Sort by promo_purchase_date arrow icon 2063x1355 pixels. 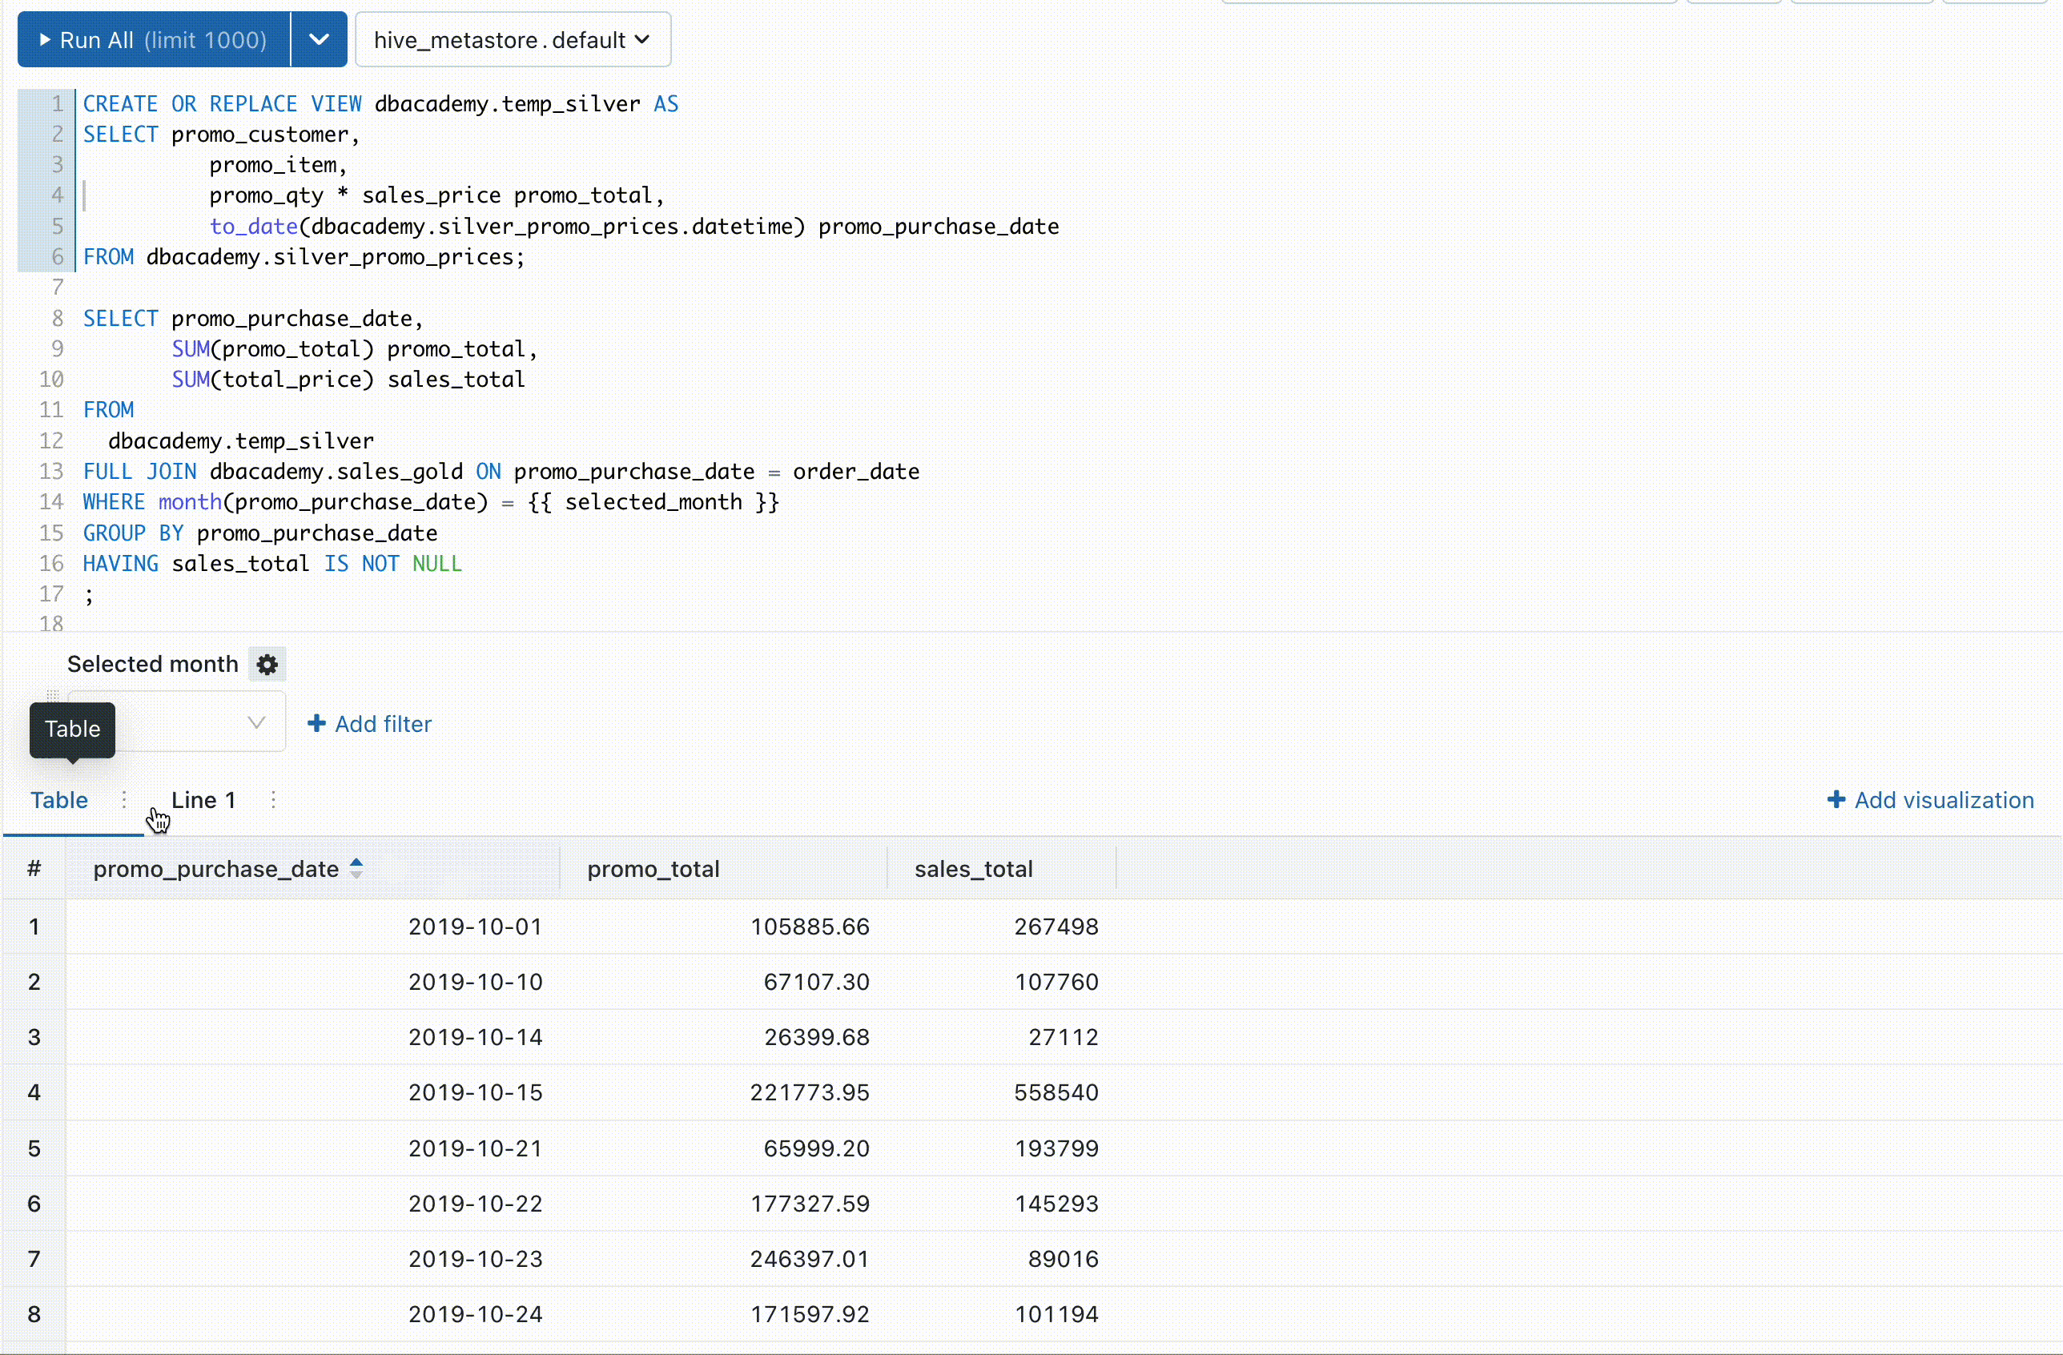pyautogui.click(x=356, y=868)
